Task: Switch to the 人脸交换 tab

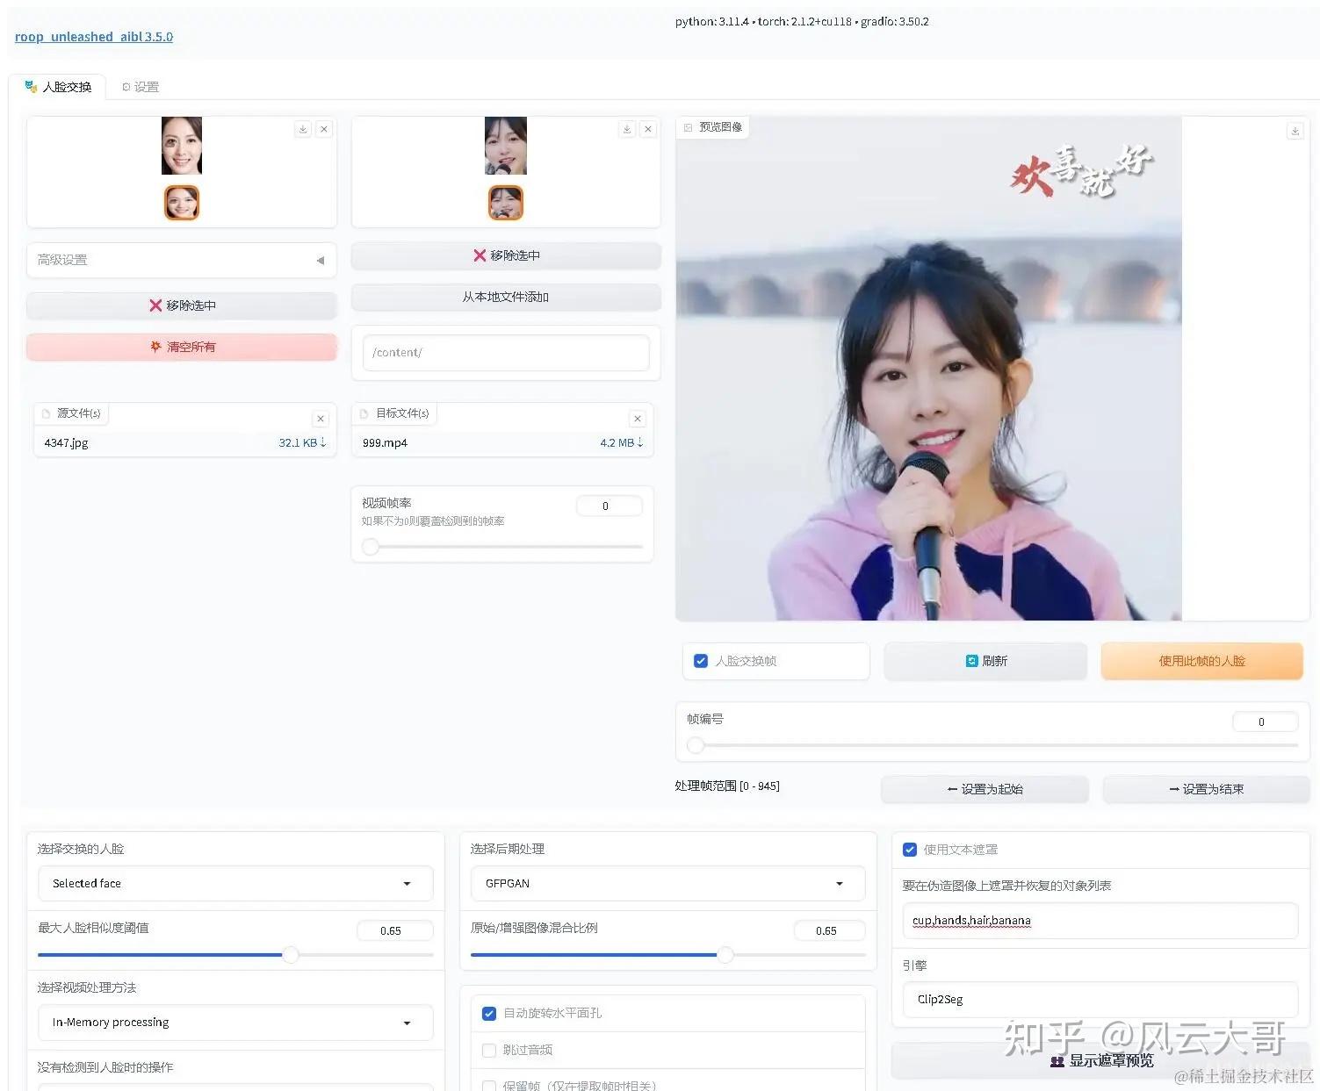Action: coord(61,86)
